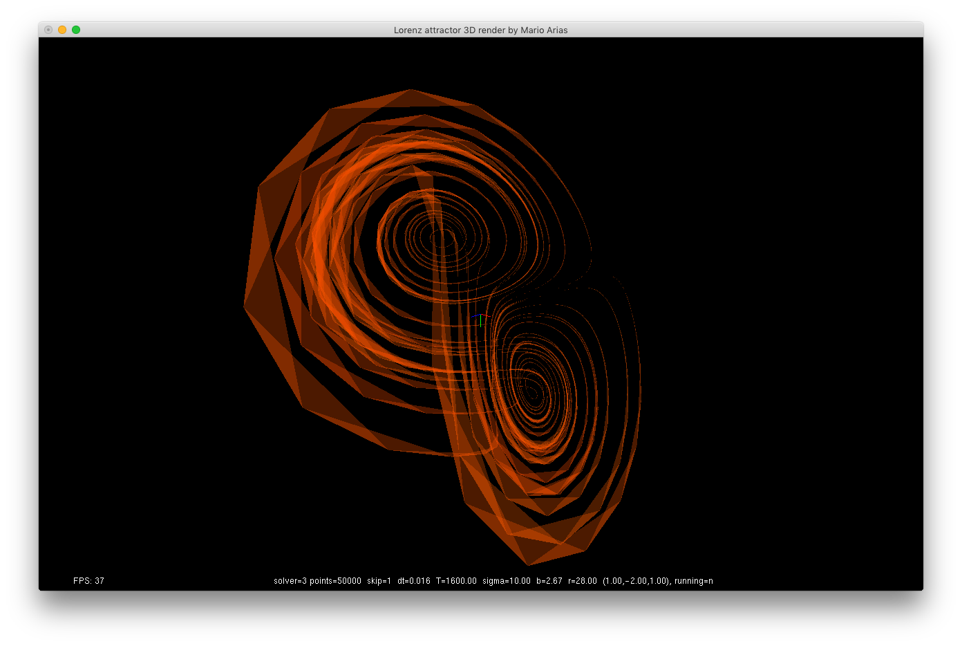Click the 'sigma=10.00' parameter text
962x646 pixels.
tap(507, 581)
